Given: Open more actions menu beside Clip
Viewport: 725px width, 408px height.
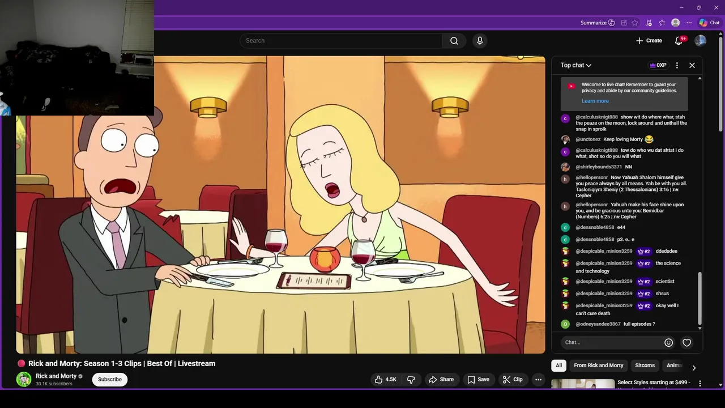Looking at the screenshot, I should [539, 380].
